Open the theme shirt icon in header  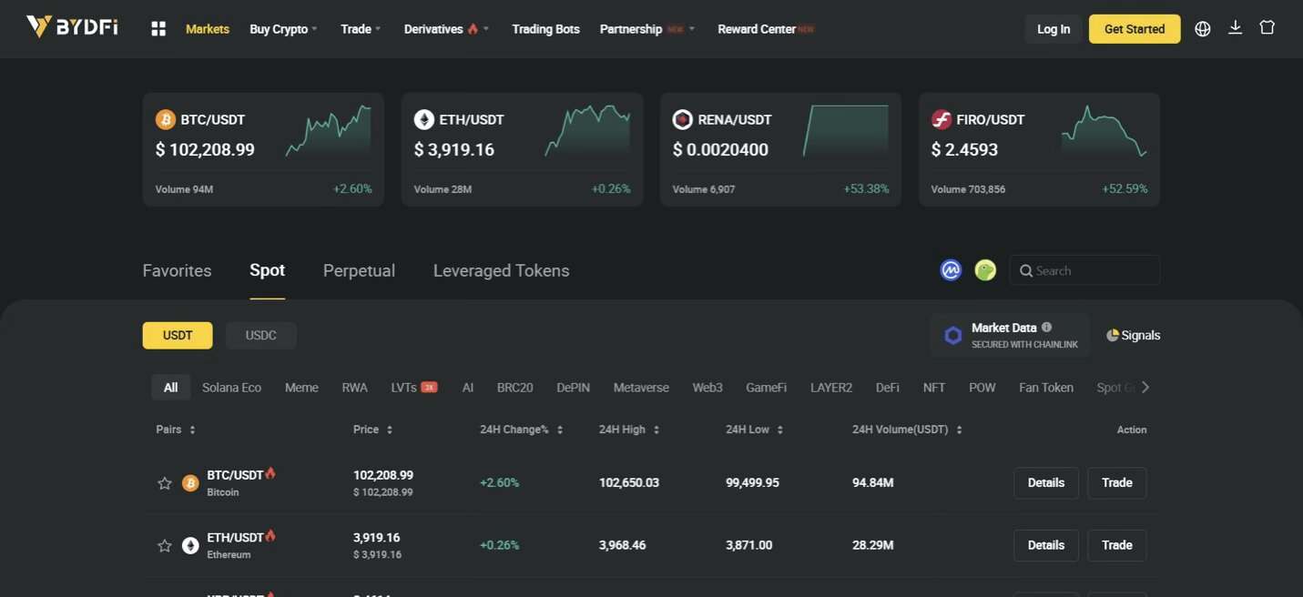pyautogui.click(x=1267, y=28)
